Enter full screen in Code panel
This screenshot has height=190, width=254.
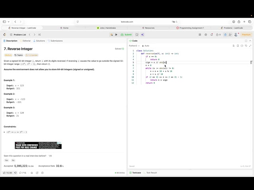coord(246,41)
